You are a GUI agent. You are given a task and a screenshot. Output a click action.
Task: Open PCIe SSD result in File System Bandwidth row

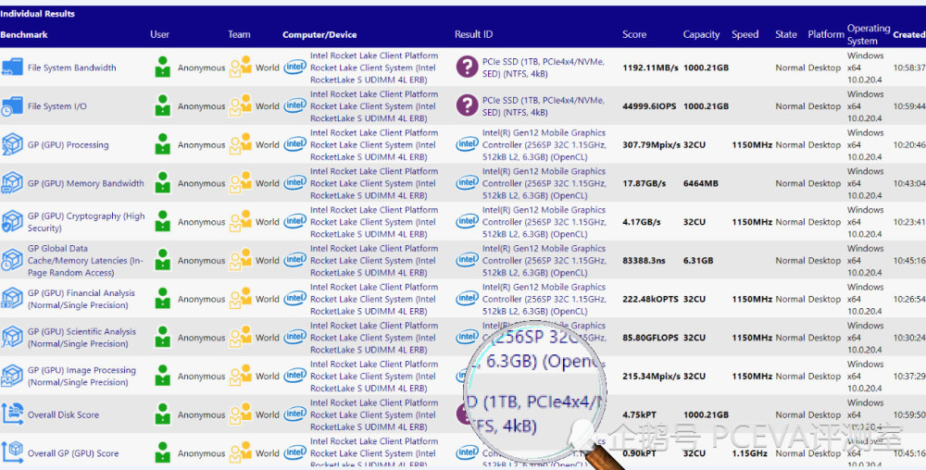tap(544, 68)
